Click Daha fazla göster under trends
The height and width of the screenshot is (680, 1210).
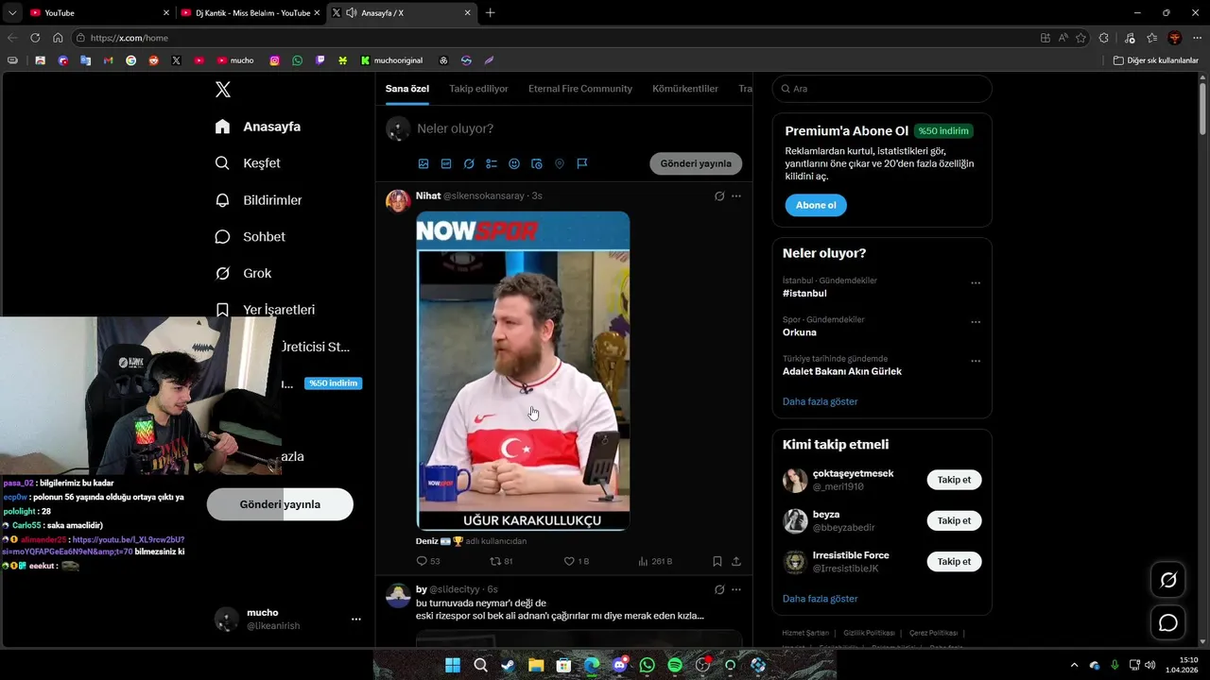821,401
